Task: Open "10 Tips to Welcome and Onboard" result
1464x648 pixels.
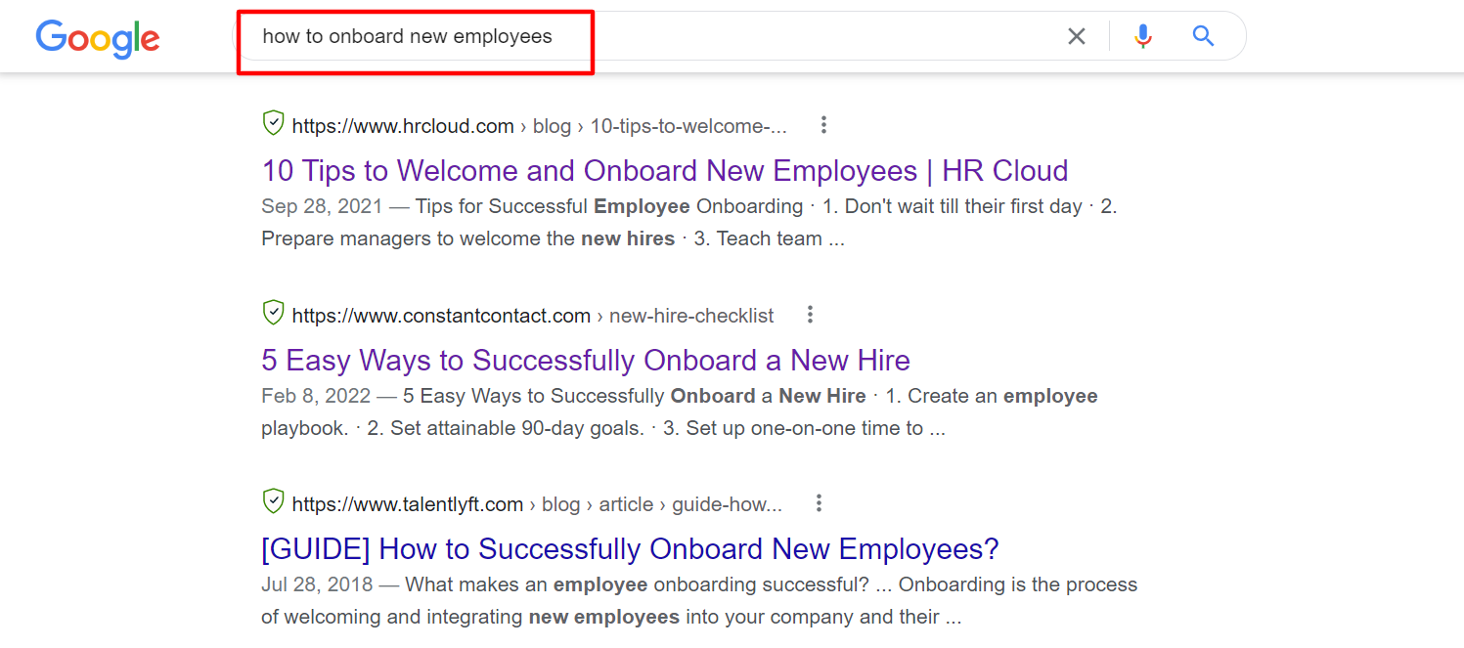Action: tap(664, 171)
